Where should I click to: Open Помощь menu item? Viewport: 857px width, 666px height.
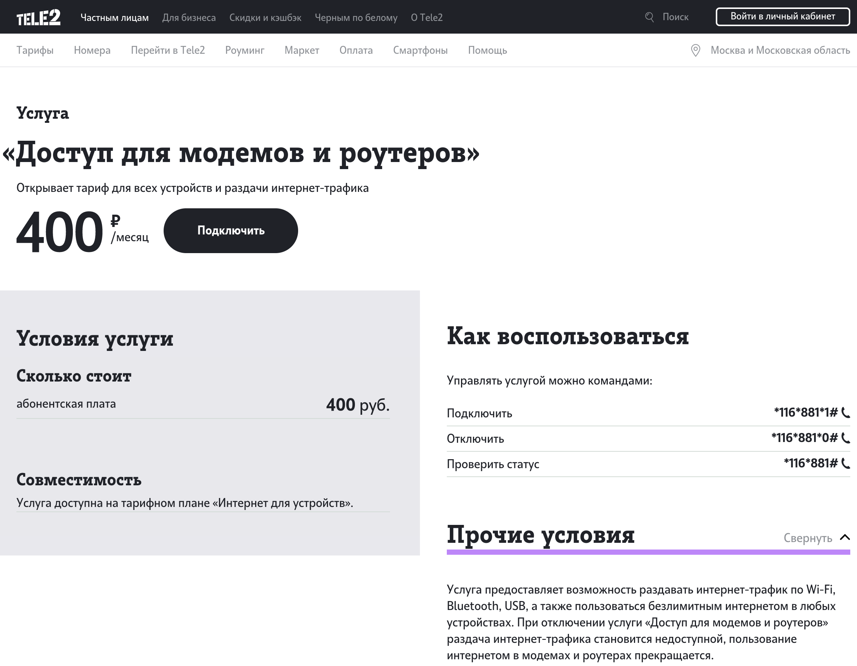488,50
